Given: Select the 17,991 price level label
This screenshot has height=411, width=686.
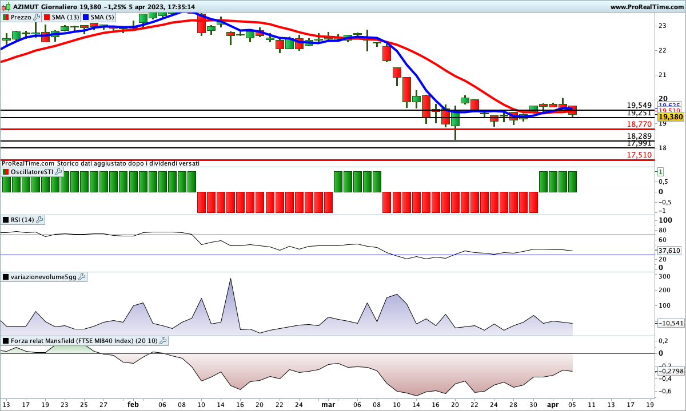Looking at the screenshot, I should [640, 144].
